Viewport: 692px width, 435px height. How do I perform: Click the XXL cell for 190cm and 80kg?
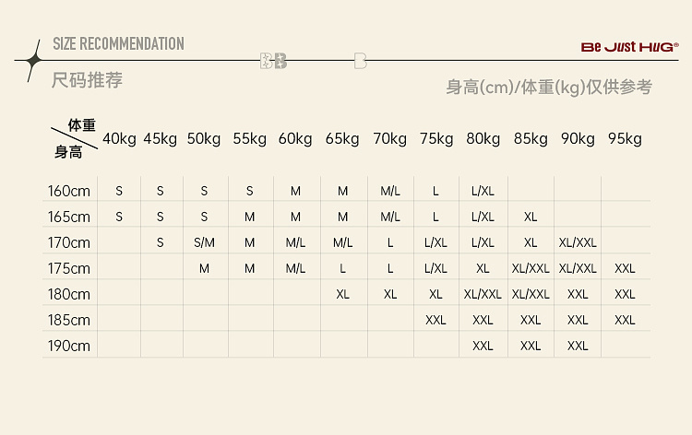point(483,346)
